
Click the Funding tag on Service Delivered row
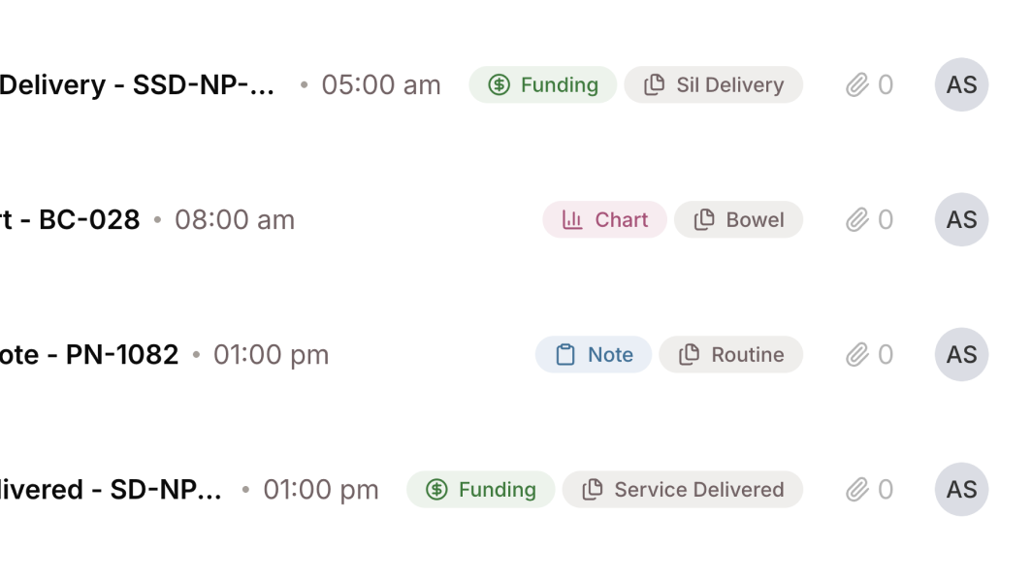[x=480, y=490]
